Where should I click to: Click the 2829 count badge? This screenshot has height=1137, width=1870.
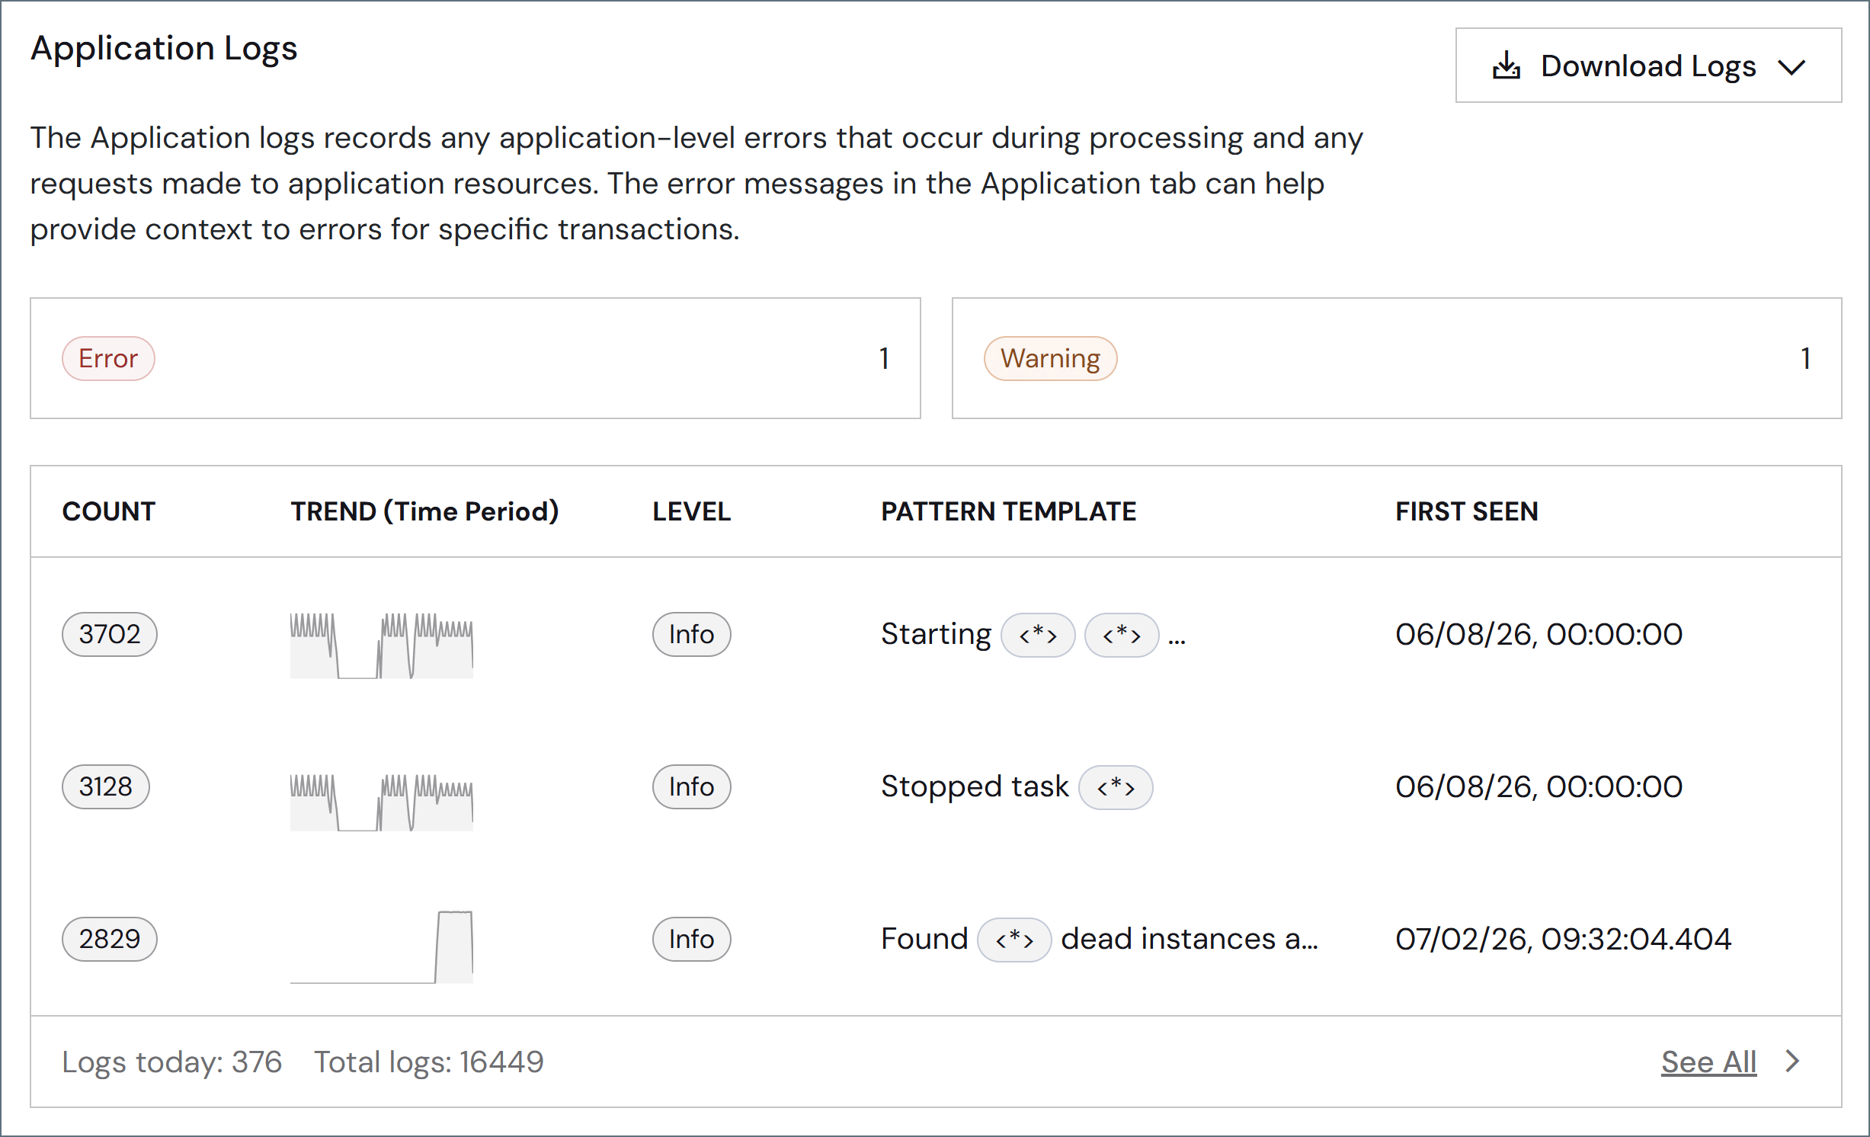pyautogui.click(x=110, y=939)
